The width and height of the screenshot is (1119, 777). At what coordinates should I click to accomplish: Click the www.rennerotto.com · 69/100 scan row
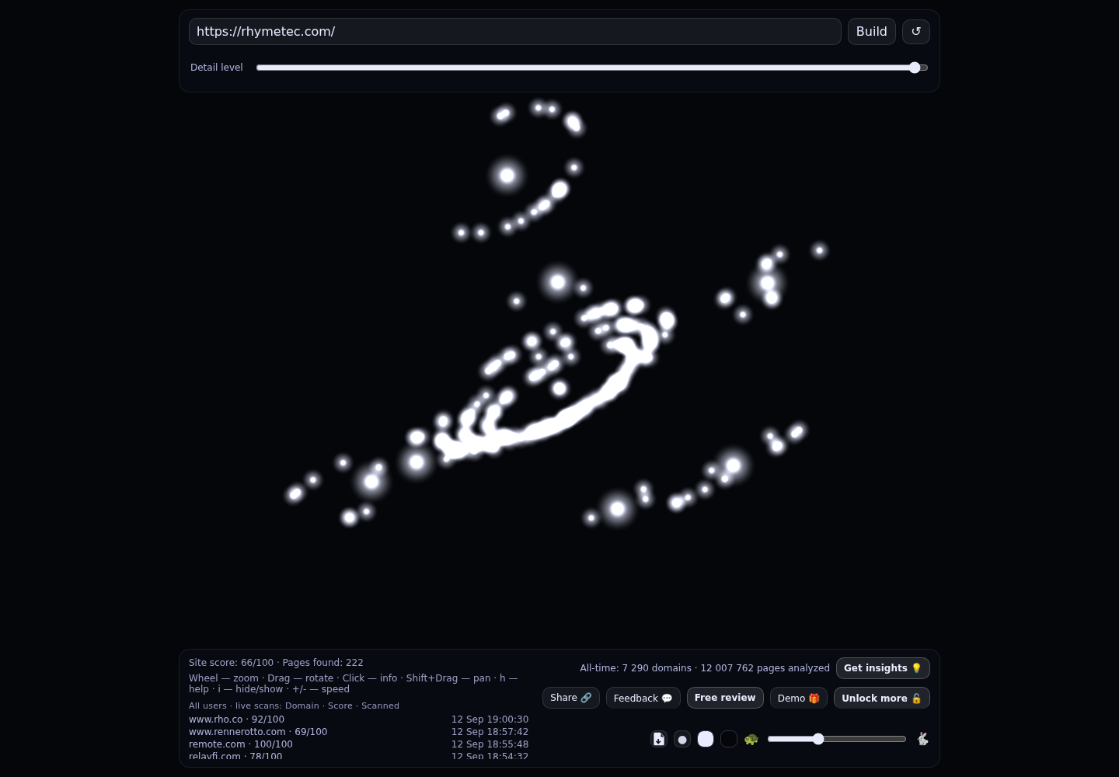point(358,732)
